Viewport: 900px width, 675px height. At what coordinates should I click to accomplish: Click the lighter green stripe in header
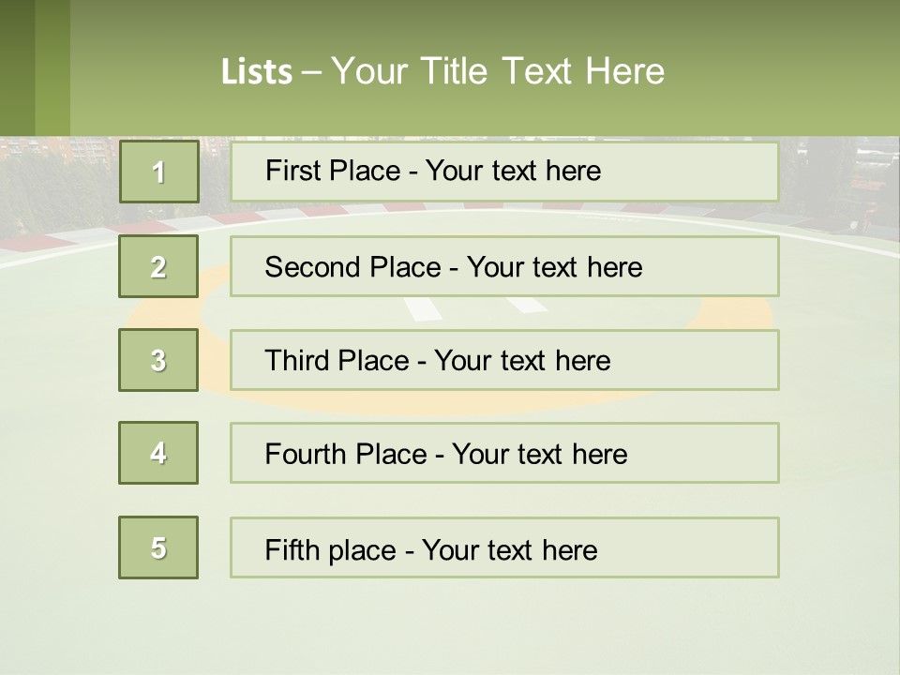[x=52, y=67]
